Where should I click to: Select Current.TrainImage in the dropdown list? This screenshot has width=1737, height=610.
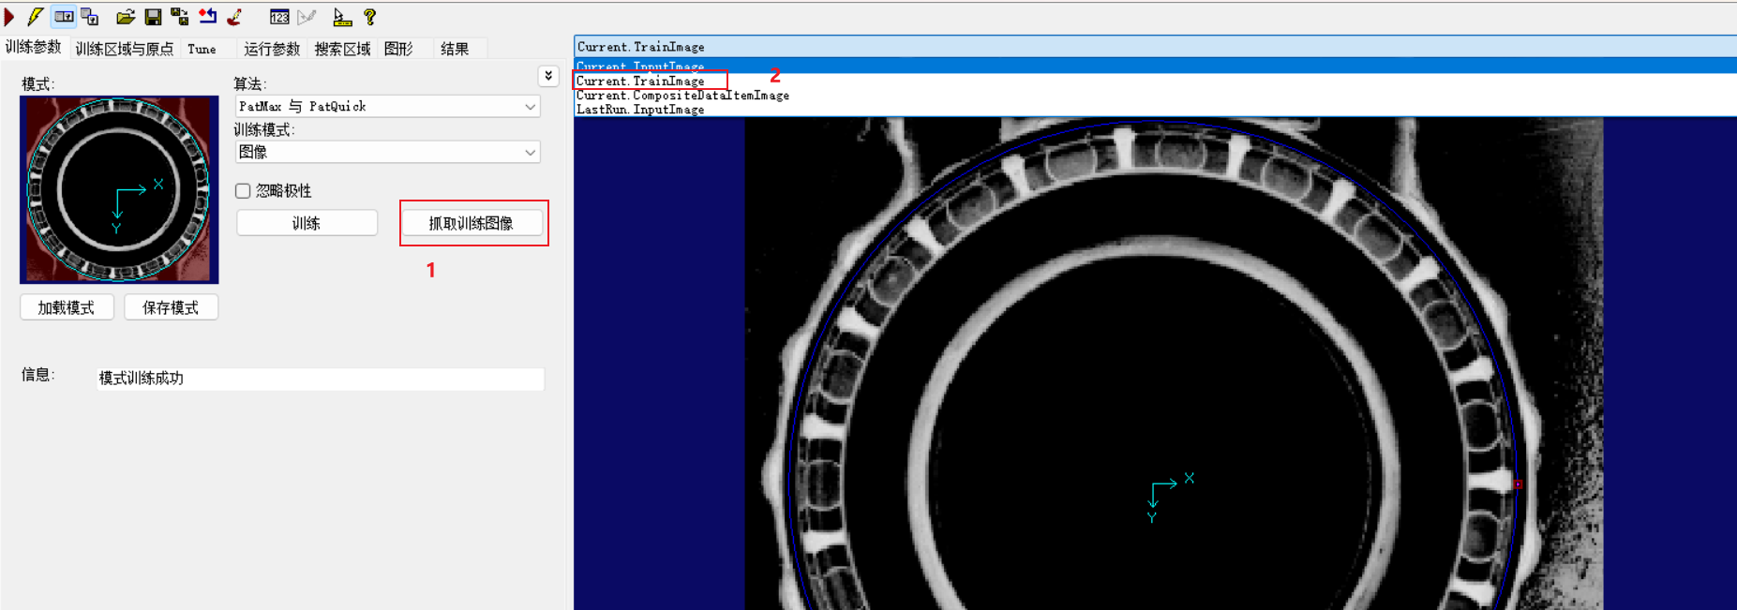point(1155,82)
